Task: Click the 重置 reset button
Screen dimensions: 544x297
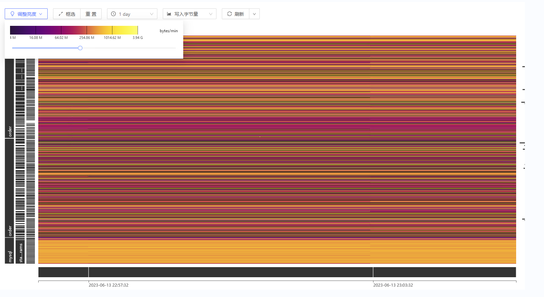Action: tap(91, 14)
